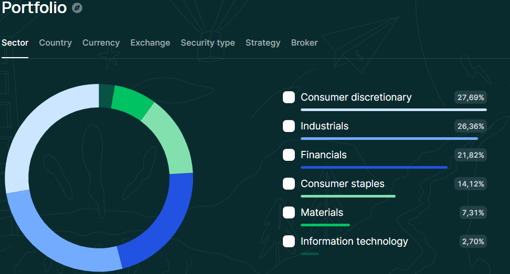
Task: Open the Security type tab
Action: (208, 43)
